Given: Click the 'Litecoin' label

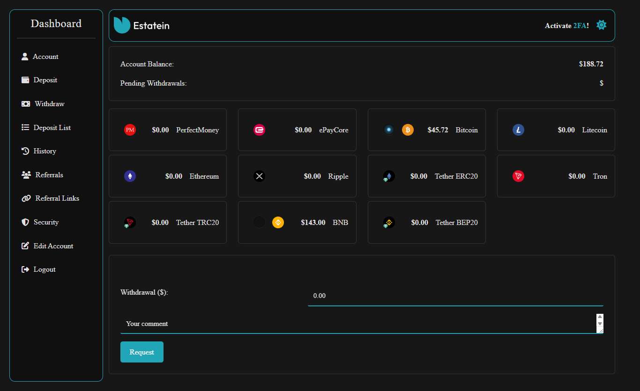Looking at the screenshot, I should pyautogui.click(x=595, y=130).
